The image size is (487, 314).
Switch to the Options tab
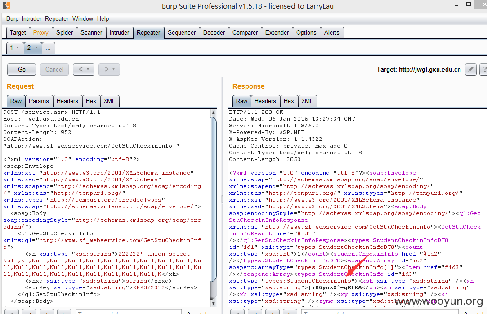[306, 32]
